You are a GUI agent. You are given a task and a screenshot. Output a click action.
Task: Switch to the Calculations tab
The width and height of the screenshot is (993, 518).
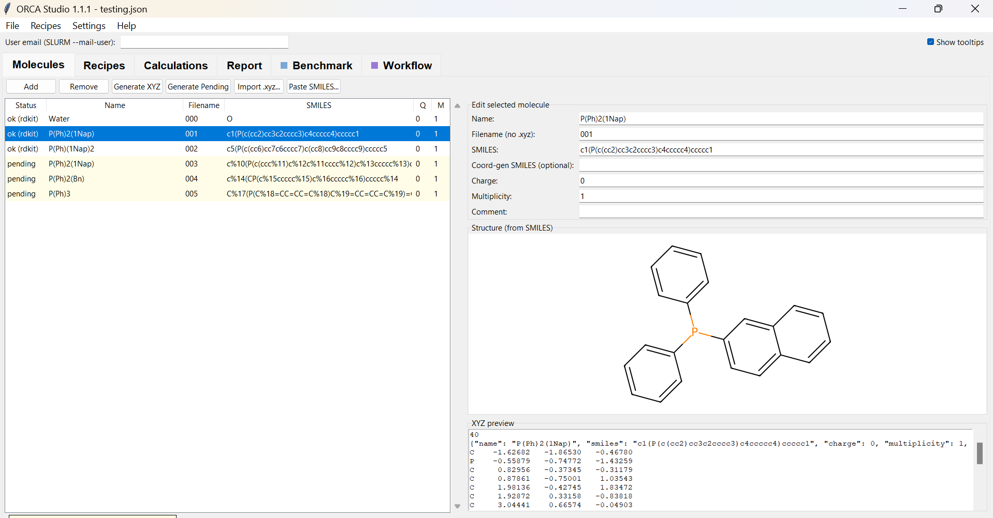[x=176, y=66]
